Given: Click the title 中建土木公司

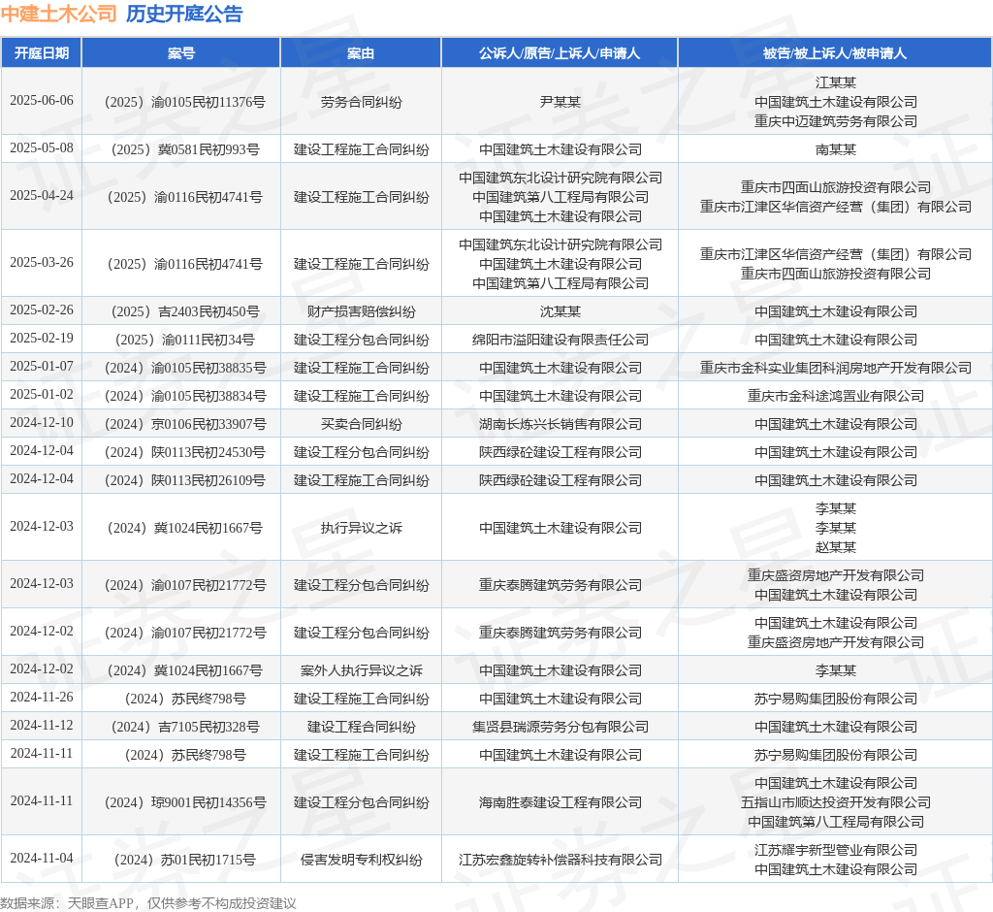Looking at the screenshot, I should coord(59,14).
